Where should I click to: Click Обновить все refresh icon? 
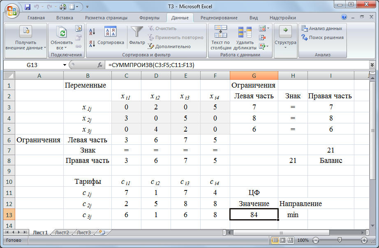62,32
